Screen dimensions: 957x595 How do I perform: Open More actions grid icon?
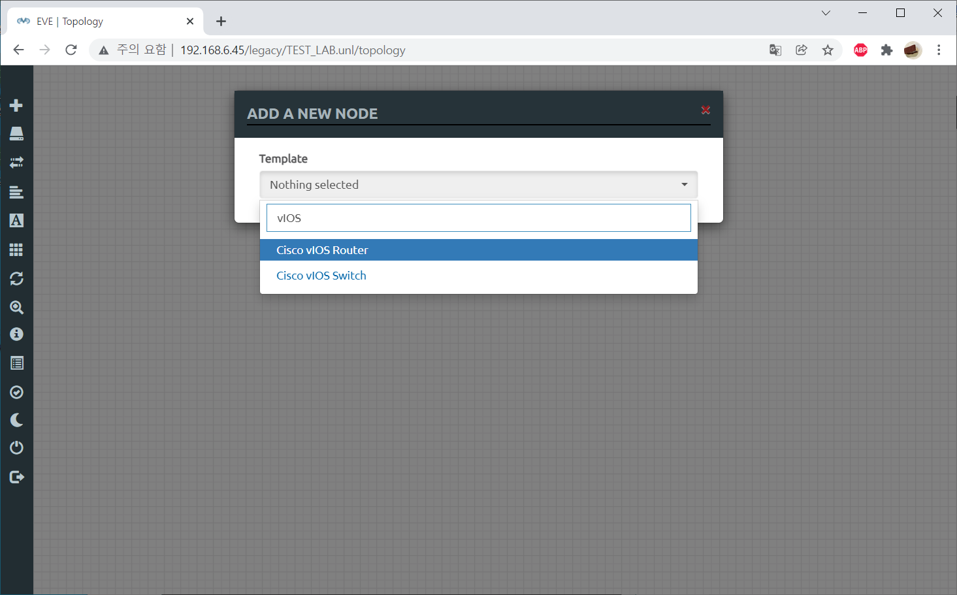pyautogui.click(x=16, y=249)
